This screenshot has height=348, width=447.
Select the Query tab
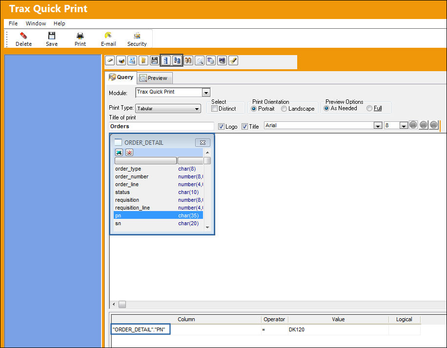click(x=121, y=77)
